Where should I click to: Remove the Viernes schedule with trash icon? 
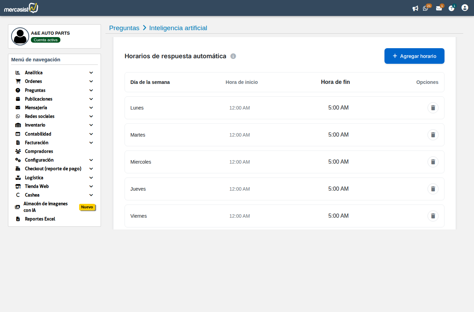tap(433, 216)
